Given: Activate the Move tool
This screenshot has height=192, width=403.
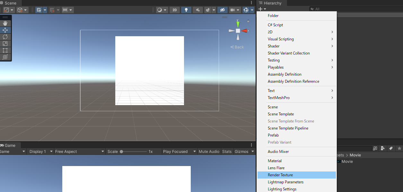Looking at the screenshot, I should [x=5, y=30].
